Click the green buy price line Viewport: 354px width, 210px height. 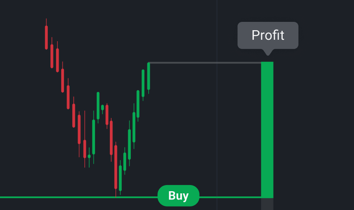(66, 197)
